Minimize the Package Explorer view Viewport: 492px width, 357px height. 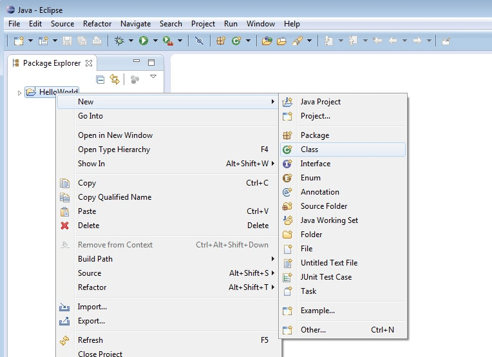pos(137,61)
